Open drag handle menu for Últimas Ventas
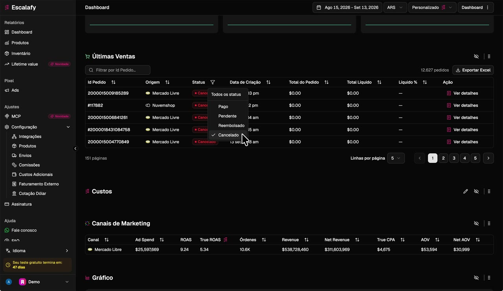 (x=489, y=57)
